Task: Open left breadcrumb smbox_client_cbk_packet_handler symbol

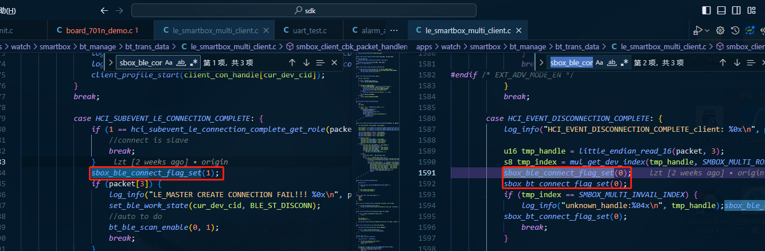Action: coord(346,47)
